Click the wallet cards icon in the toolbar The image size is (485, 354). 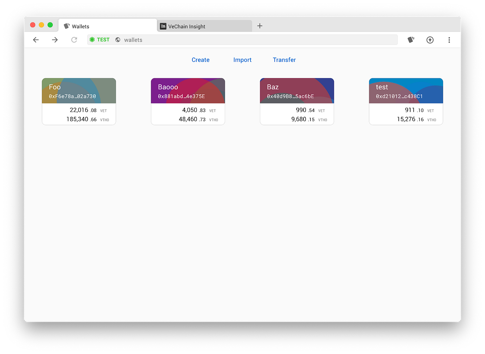(x=411, y=40)
